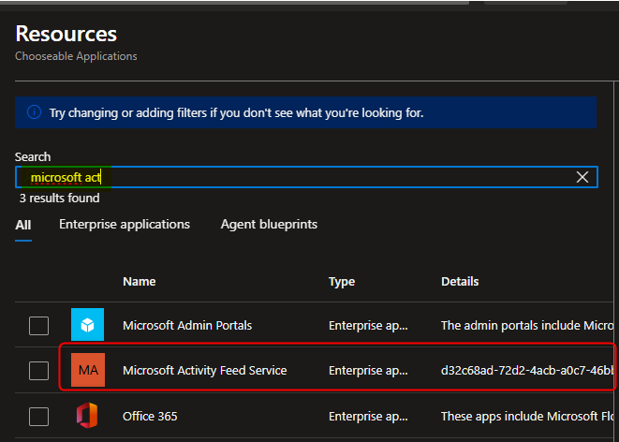This screenshot has width=619, height=442.
Task: Click Type cell of Microsoft Admin Portals row
Action: [368, 325]
